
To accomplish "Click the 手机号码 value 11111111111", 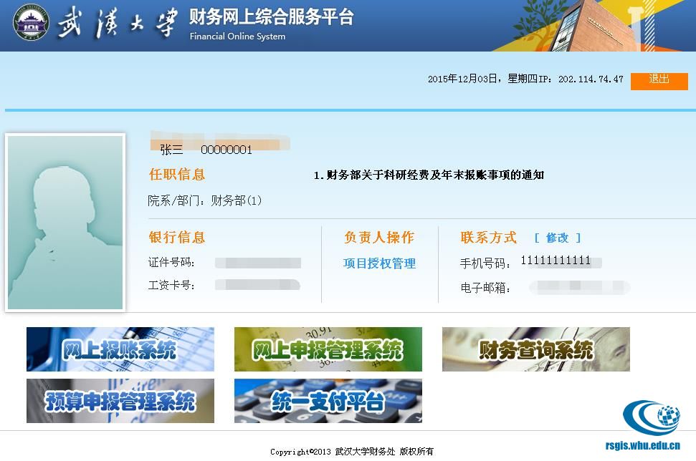I will pyautogui.click(x=556, y=261).
